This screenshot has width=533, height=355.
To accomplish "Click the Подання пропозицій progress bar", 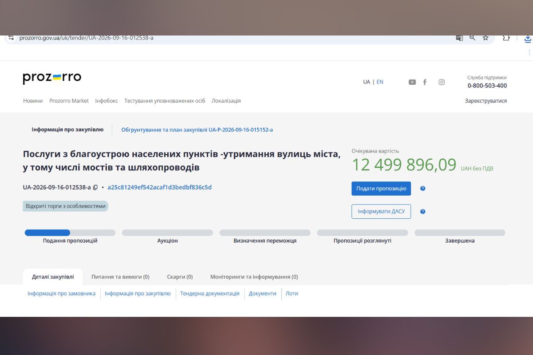I will (x=70, y=233).
